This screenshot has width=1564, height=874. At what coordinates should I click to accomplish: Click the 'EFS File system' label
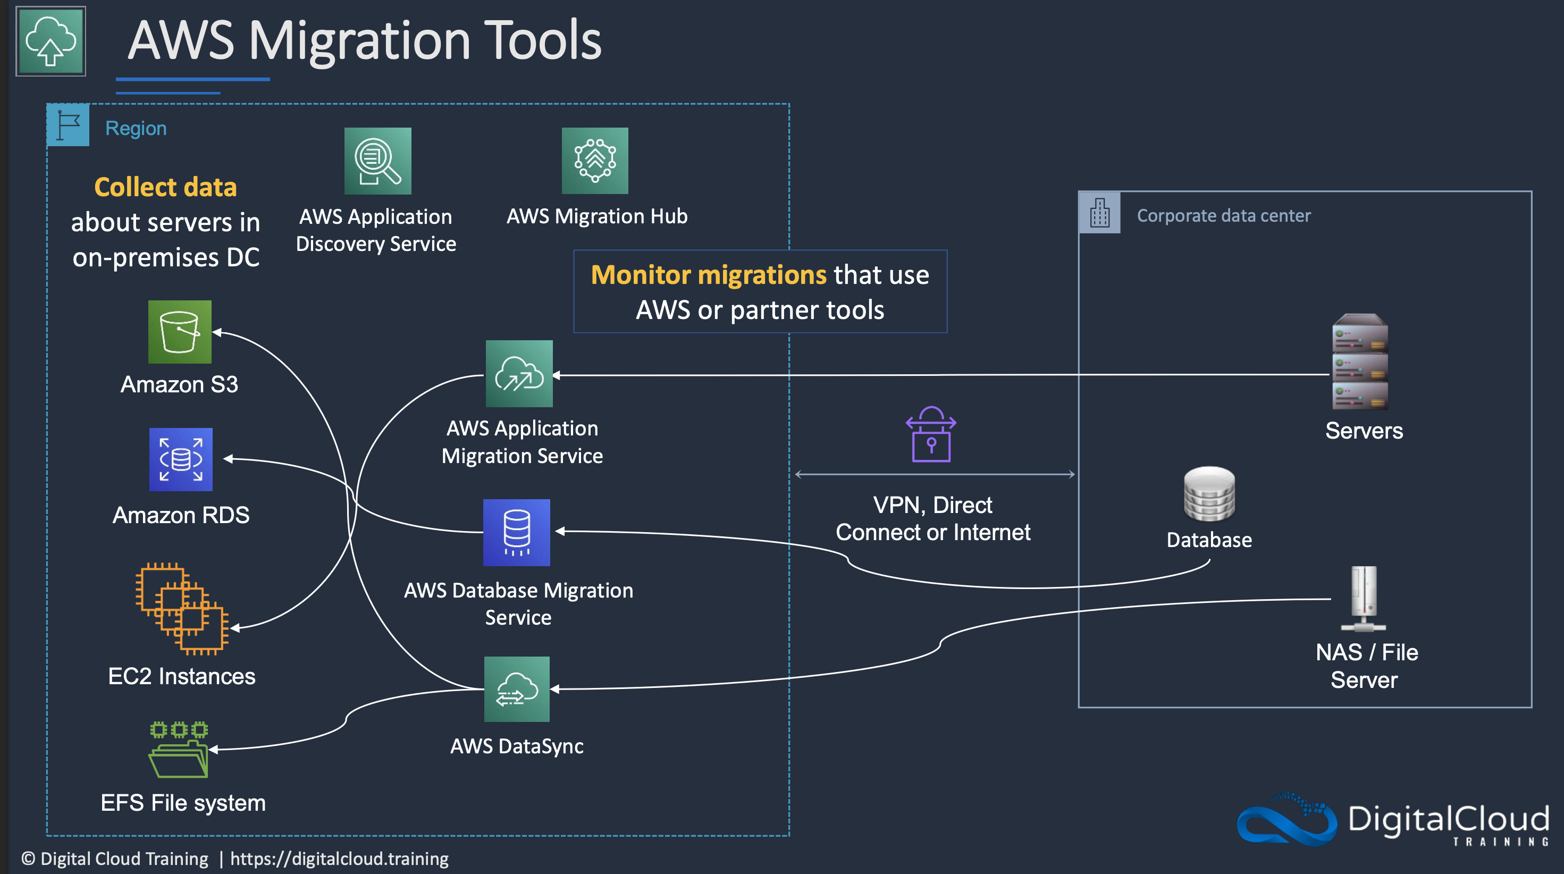pos(183,803)
